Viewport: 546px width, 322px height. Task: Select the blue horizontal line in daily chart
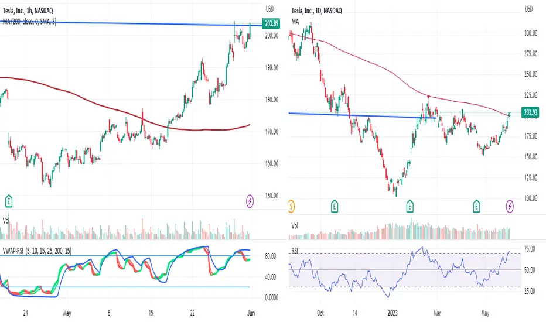pyautogui.click(x=362, y=115)
